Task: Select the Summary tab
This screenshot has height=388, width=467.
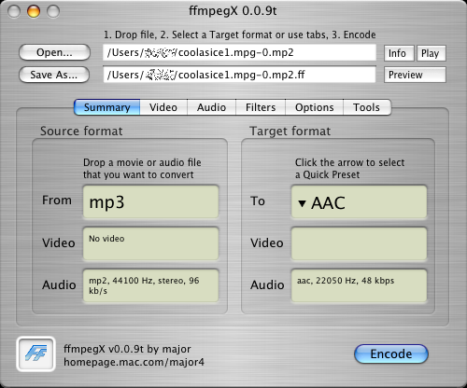Action: point(107,107)
